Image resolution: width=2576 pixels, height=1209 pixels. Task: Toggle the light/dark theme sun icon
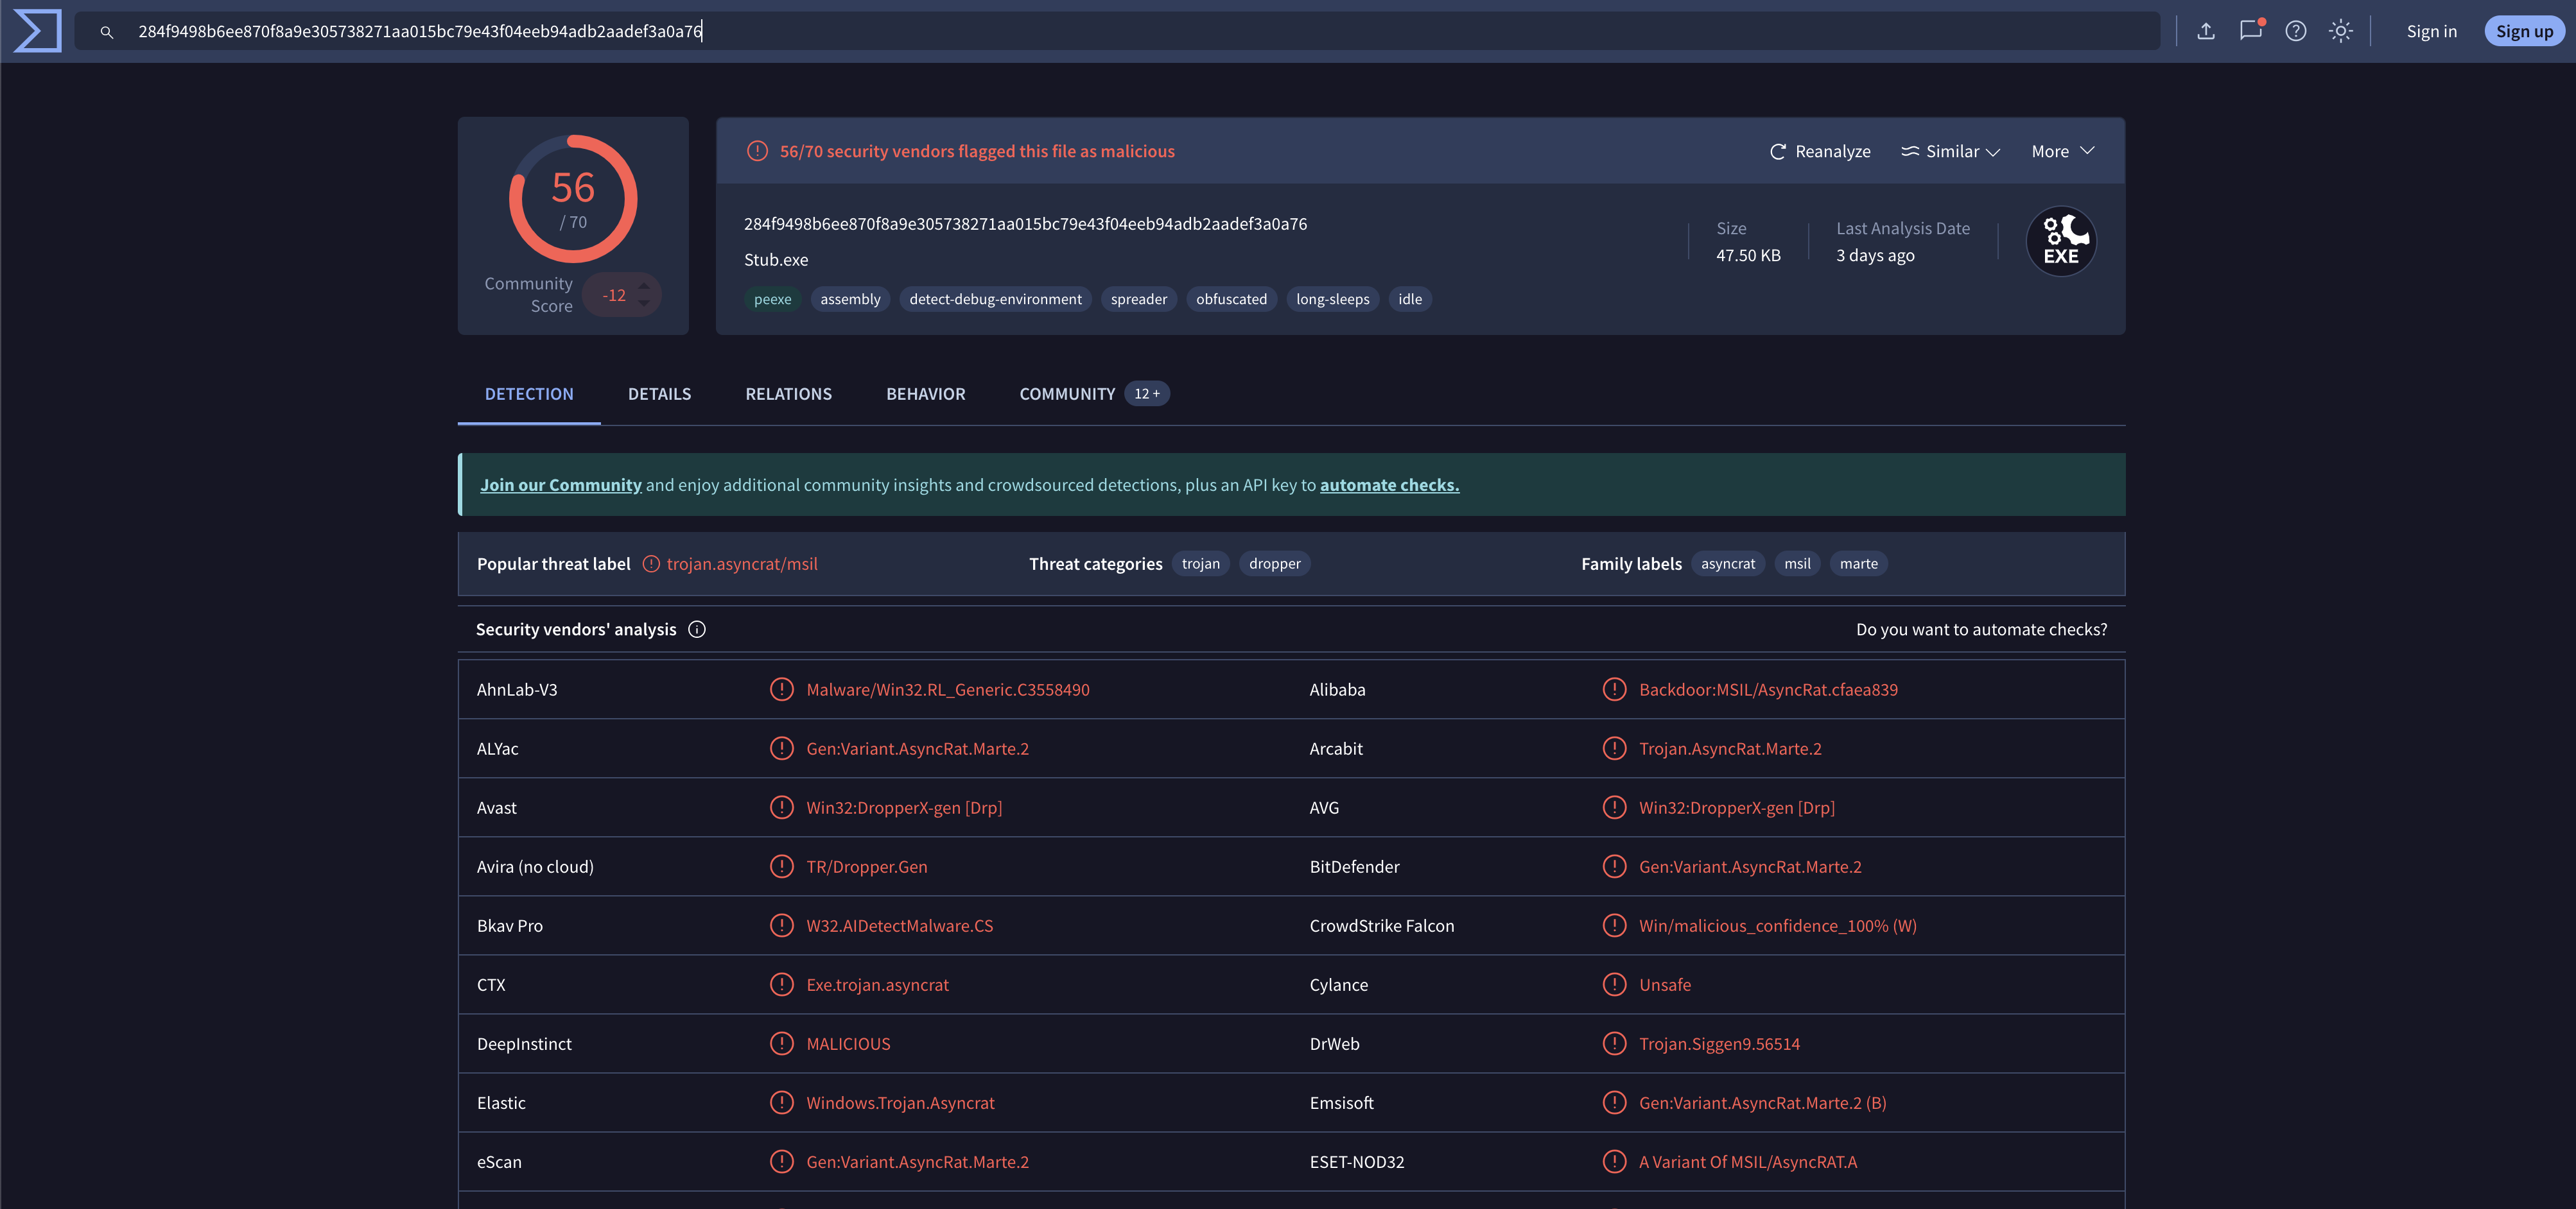[x=2340, y=31]
